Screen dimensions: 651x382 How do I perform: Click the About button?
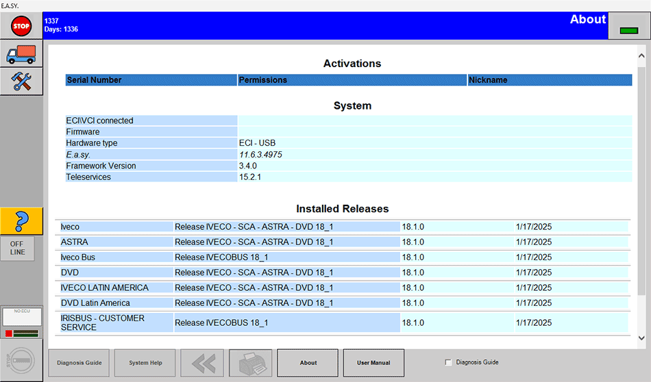click(308, 363)
